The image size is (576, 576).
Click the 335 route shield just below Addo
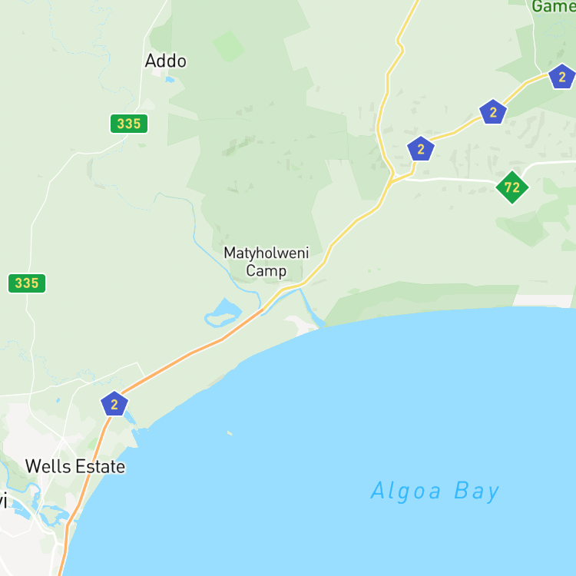point(129,124)
